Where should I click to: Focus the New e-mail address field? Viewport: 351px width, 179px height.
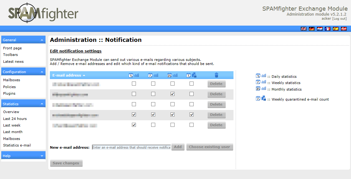(x=131, y=147)
